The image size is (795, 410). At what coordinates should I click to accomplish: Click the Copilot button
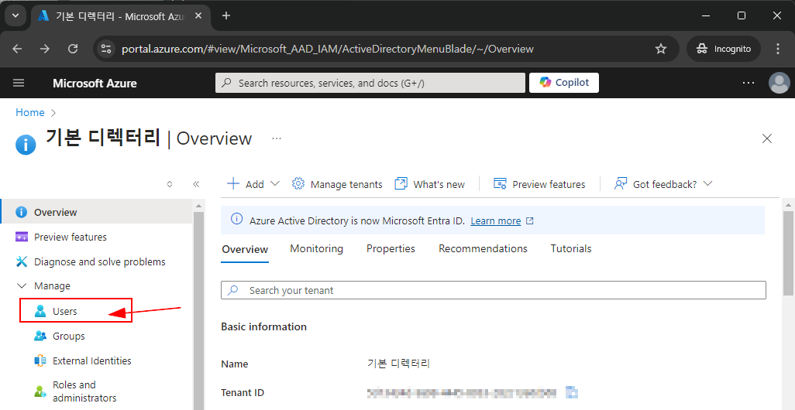coord(564,83)
